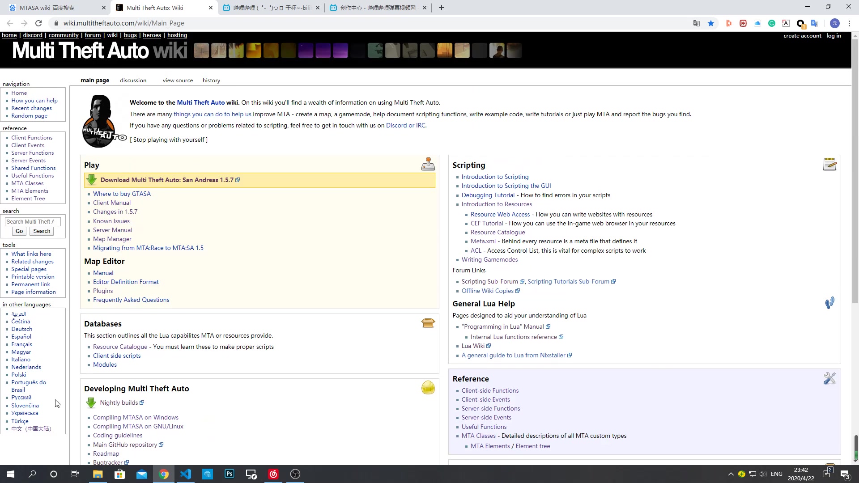Click the green arrow icon next to Nightly builds
The width and height of the screenshot is (859, 483).
click(91, 402)
